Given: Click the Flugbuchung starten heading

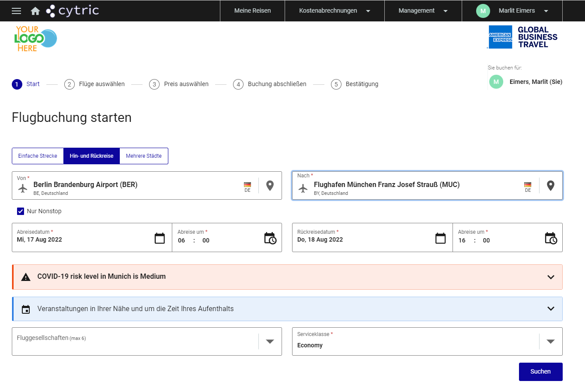Looking at the screenshot, I should click(72, 118).
